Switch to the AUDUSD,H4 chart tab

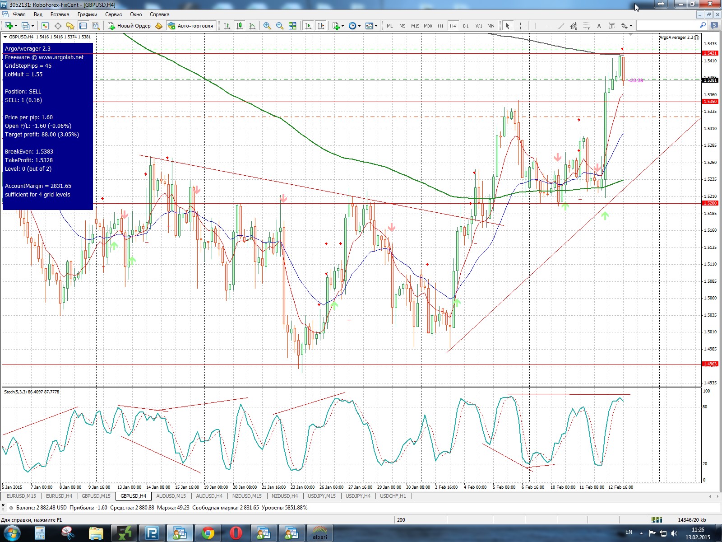pos(209,496)
